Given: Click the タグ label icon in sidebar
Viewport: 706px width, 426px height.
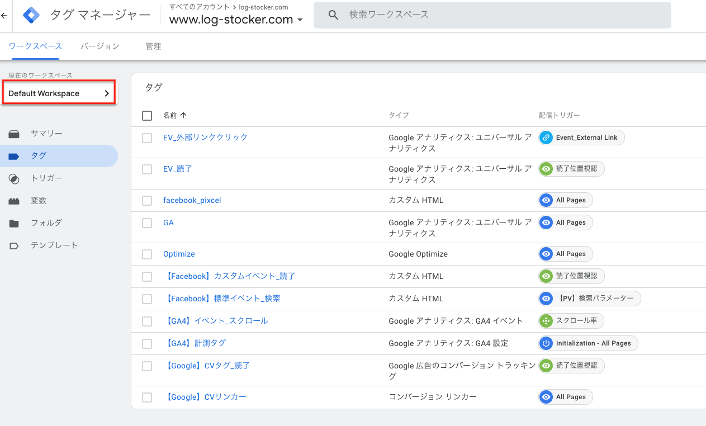Looking at the screenshot, I should pyautogui.click(x=14, y=156).
